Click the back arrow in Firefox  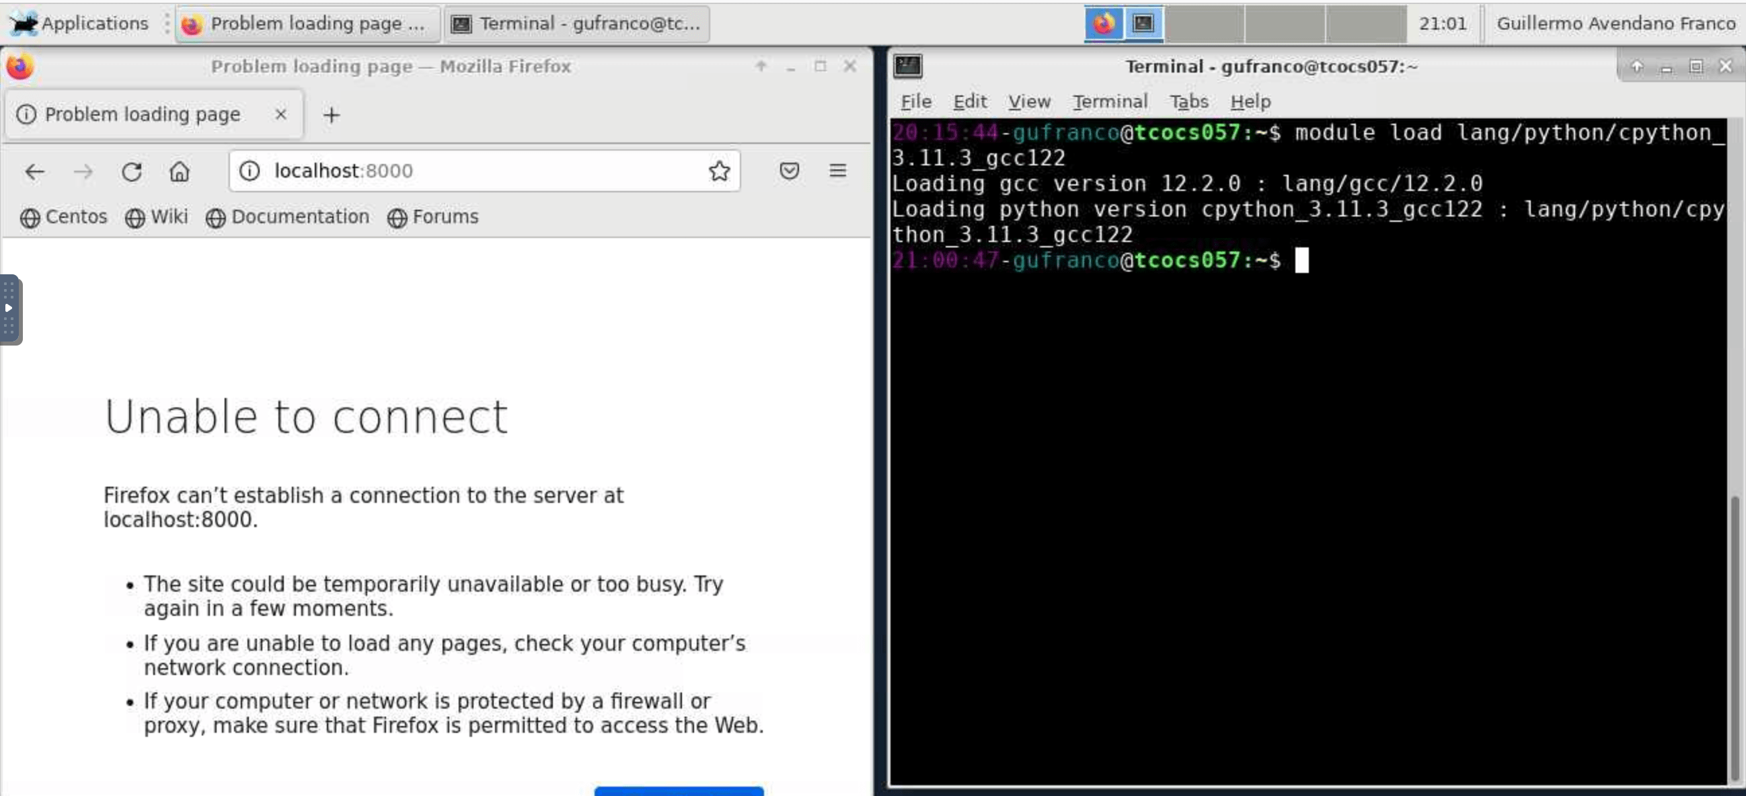[x=34, y=171]
